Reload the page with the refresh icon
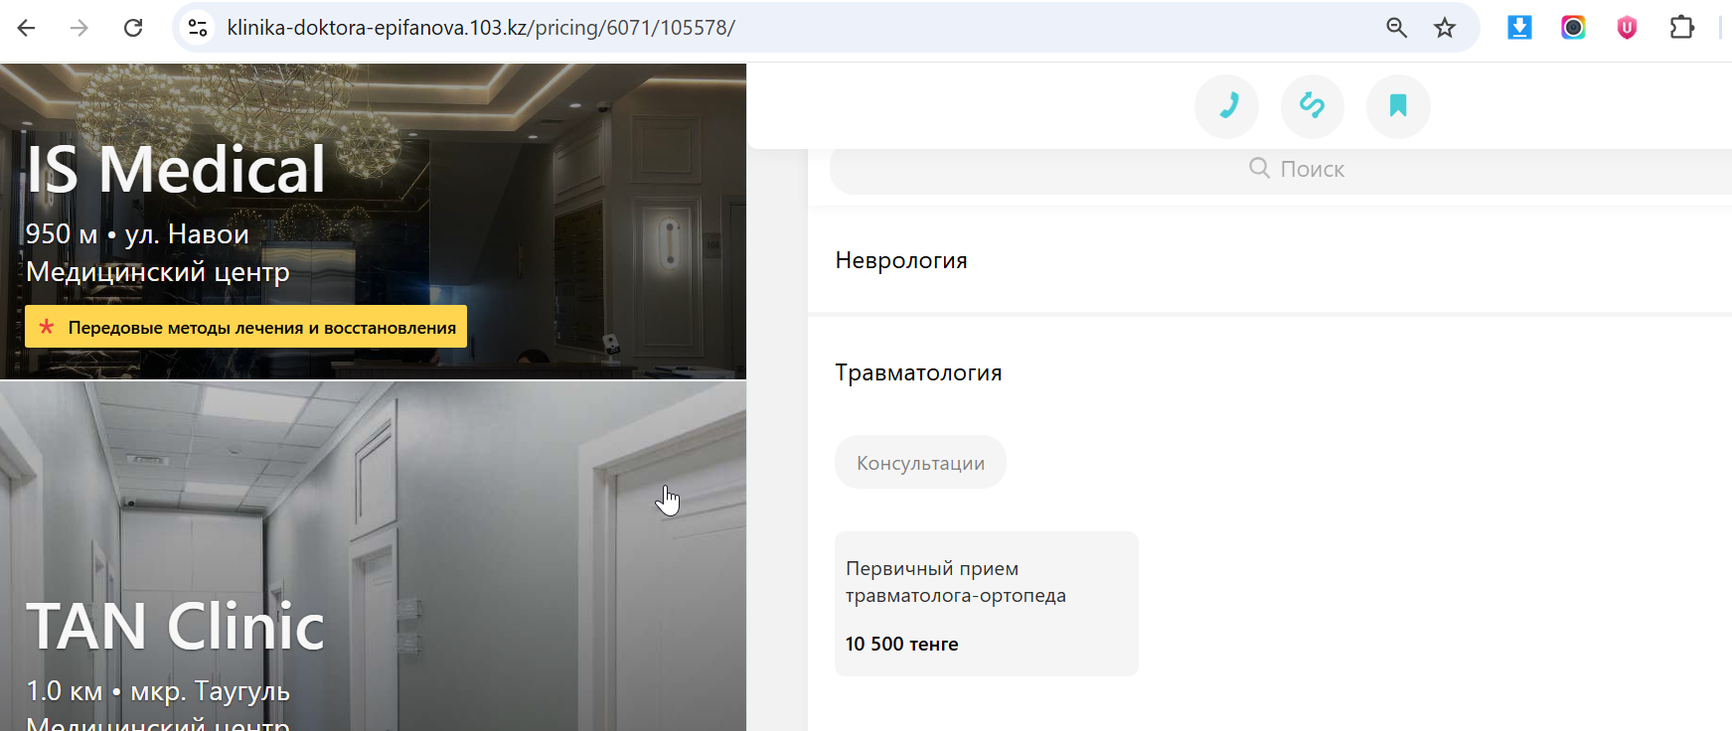Viewport: 1732px width, 731px height. tap(133, 28)
